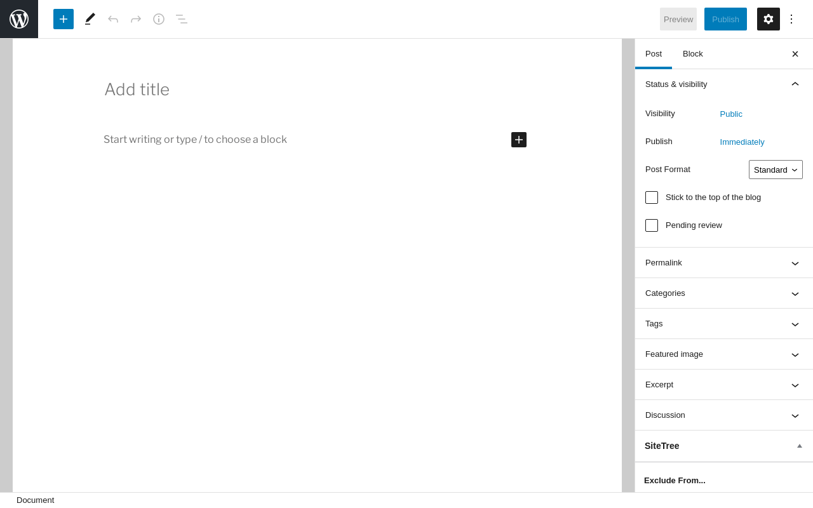Expand the Categories panel
This screenshot has height=508, width=813.
[724, 293]
